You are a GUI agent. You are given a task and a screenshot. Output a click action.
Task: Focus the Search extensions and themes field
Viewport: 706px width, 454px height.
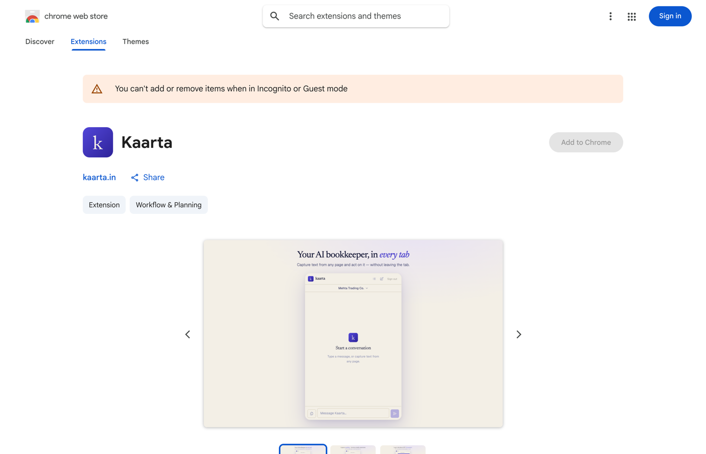356,16
